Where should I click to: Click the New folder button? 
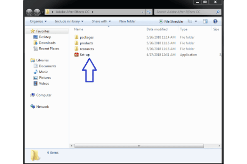tap(127, 21)
